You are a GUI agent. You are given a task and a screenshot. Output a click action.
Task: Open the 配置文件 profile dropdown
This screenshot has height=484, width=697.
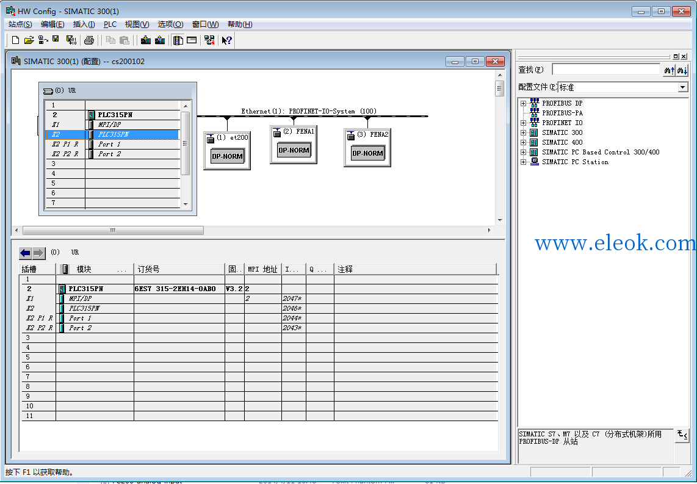pos(683,87)
